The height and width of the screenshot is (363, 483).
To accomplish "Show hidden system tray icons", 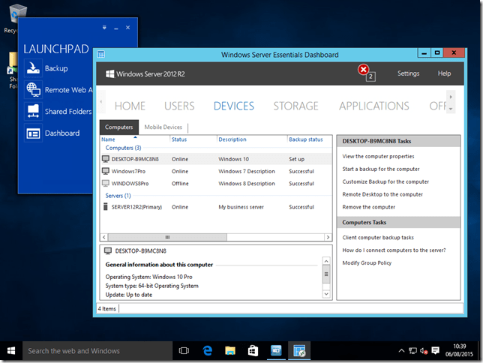I will tap(400, 351).
